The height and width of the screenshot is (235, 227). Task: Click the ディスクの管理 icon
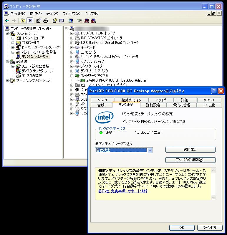pyautogui.click(x=18, y=75)
